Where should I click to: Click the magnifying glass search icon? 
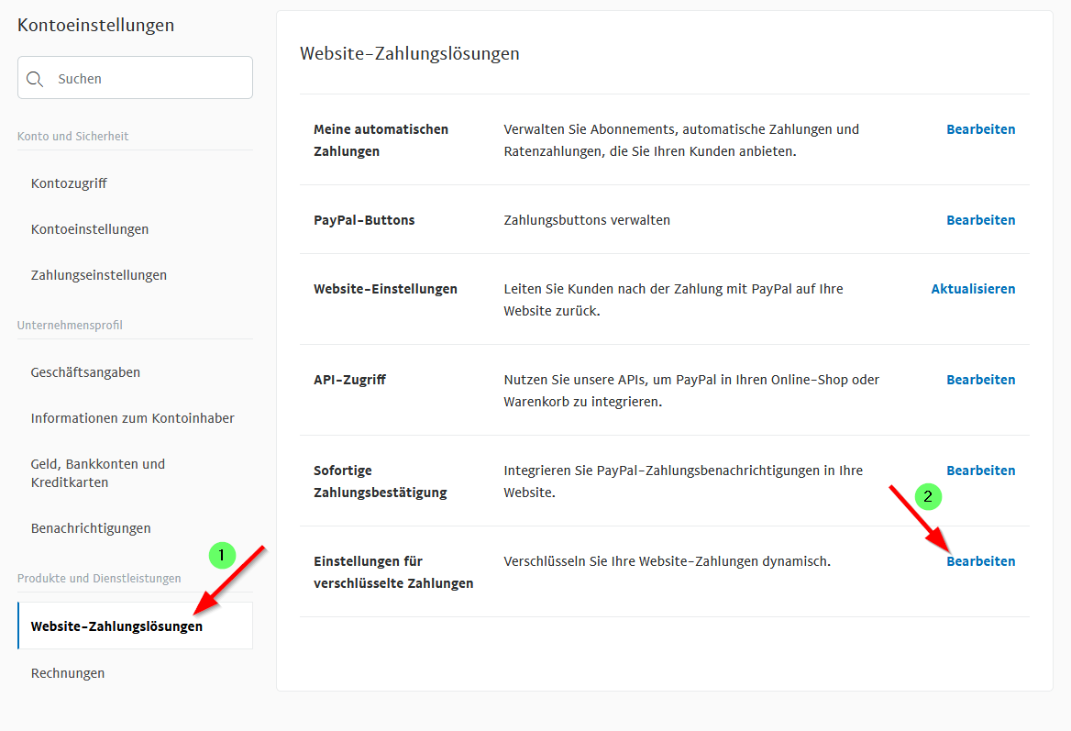(x=35, y=79)
